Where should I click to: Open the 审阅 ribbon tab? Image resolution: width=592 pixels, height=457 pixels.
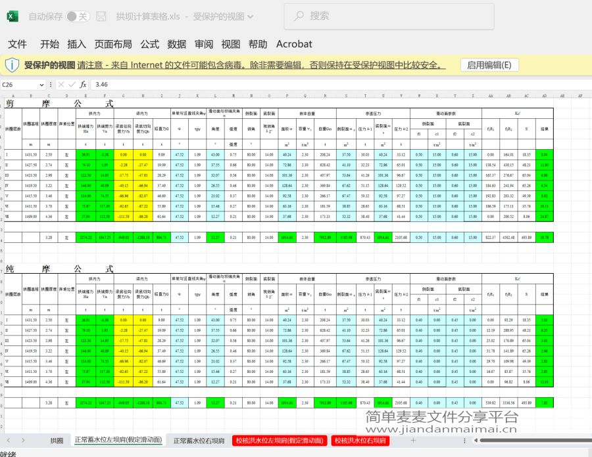pos(204,44)
